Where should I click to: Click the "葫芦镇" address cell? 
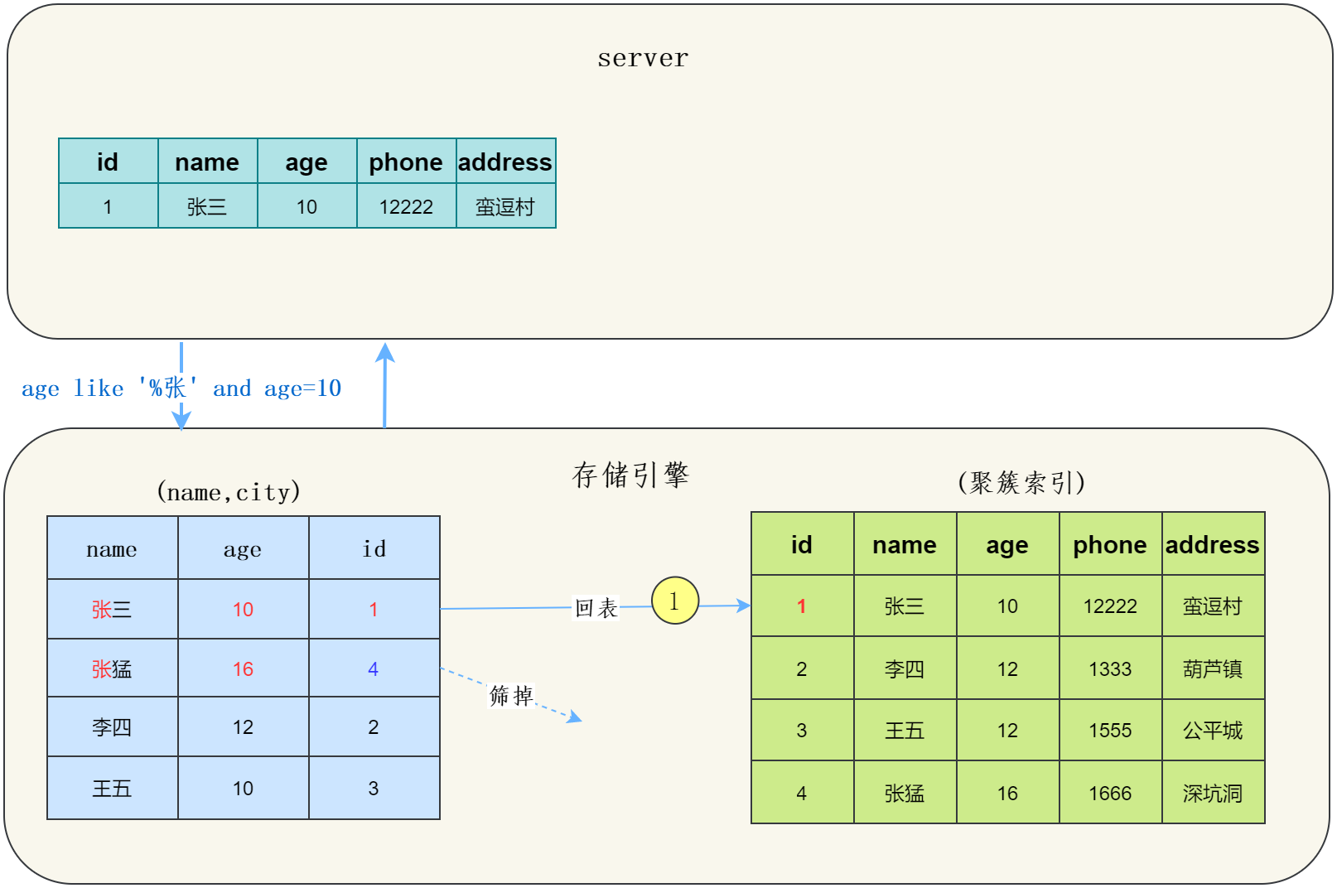click(x=1213, y=668)
